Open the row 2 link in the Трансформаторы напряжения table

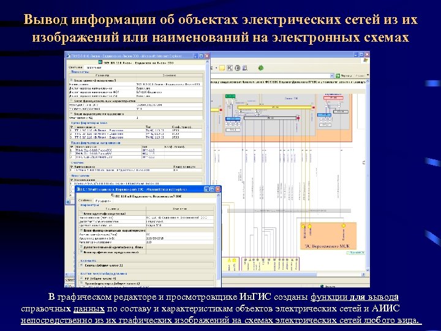[x=94, y=154]
